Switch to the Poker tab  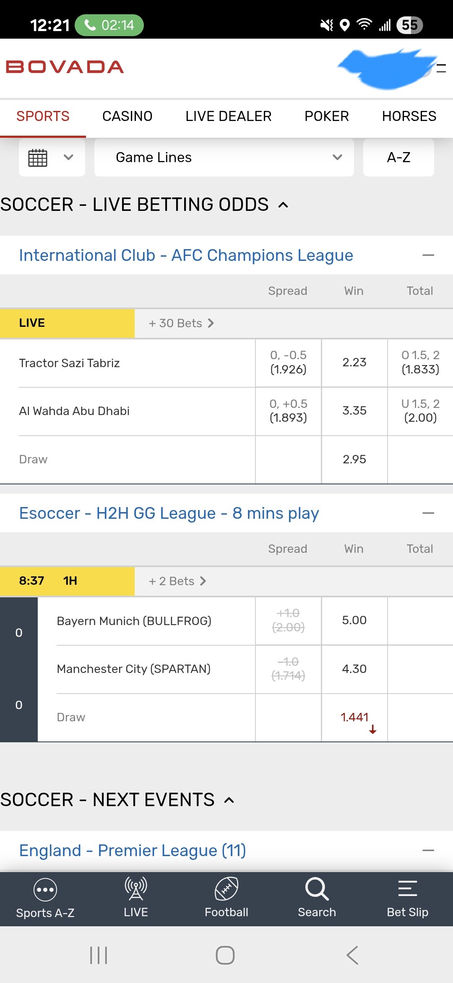[x=326, y=116]
